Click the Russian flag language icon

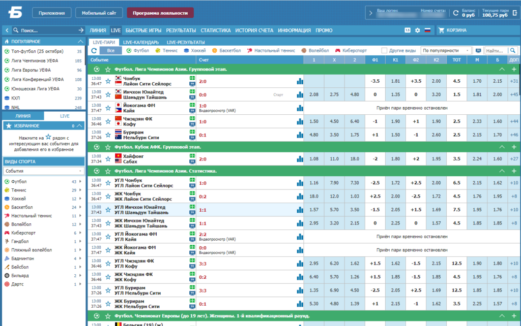coord(427,30)
